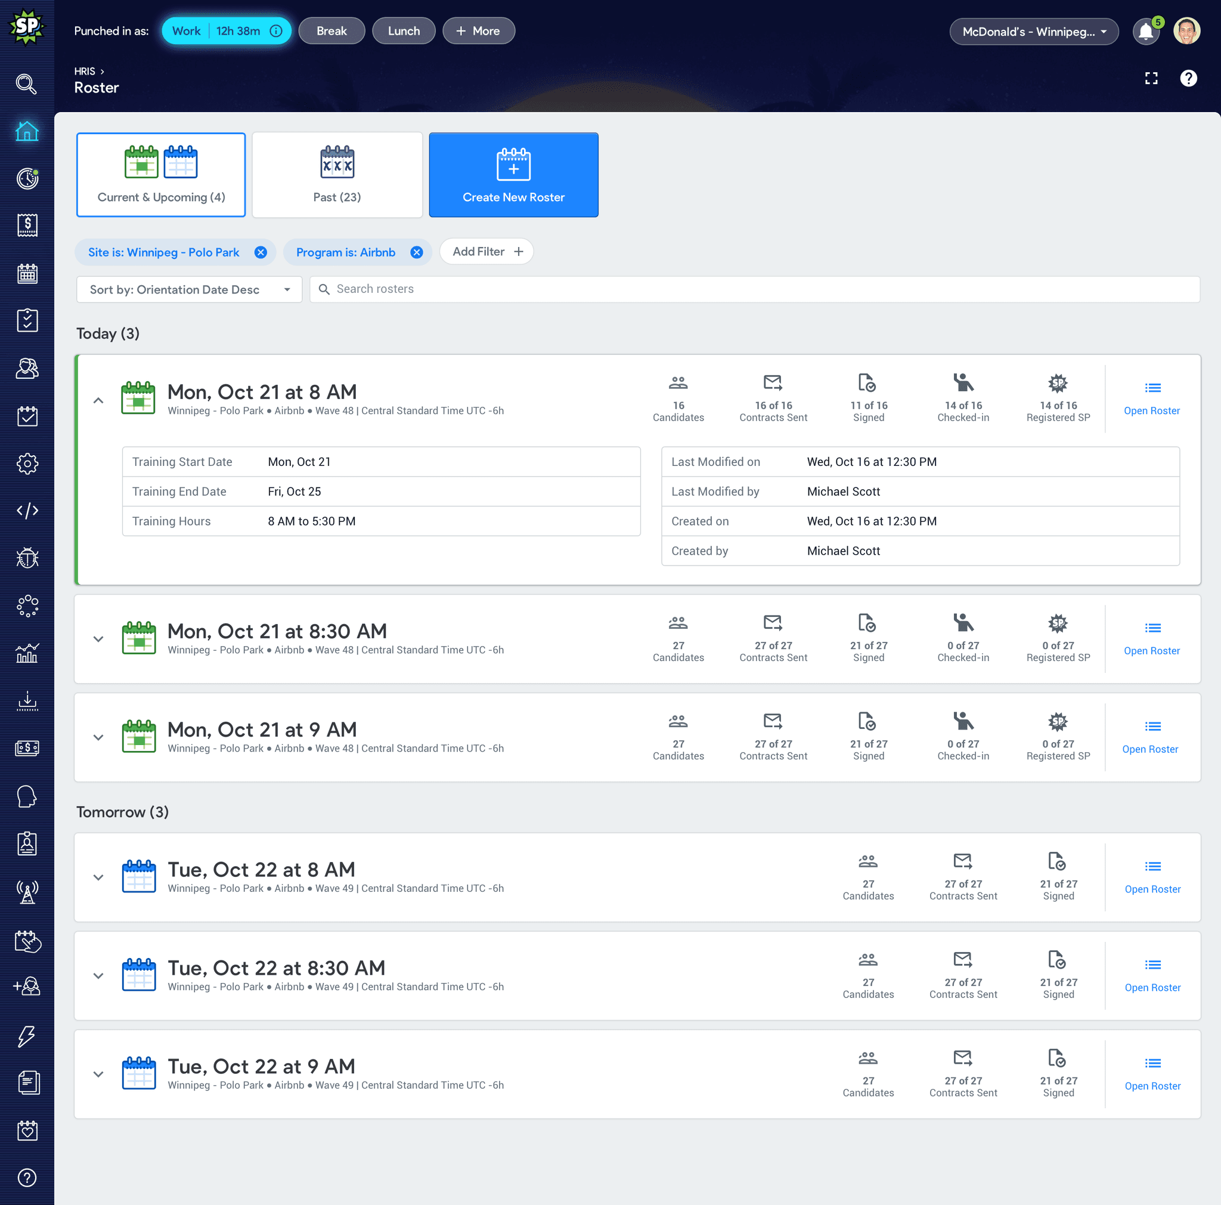
Task: Open the notifications bell icon
Action: point(1145,32)
